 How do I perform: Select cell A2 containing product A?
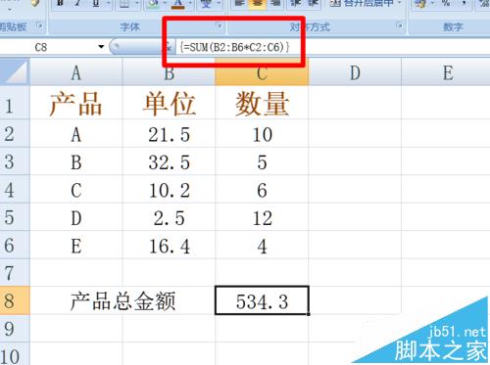click(x=76, y=134)
